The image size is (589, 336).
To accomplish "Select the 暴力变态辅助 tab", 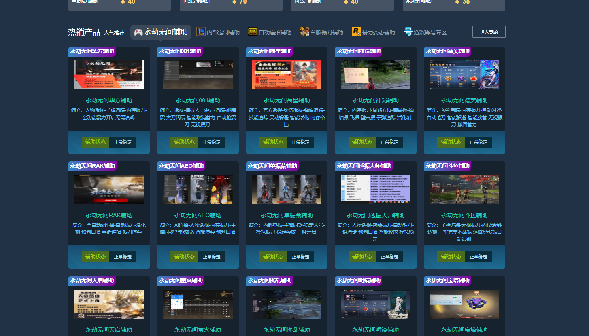I will point(378,32).
